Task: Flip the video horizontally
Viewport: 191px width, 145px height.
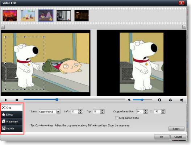Action: 170,100
